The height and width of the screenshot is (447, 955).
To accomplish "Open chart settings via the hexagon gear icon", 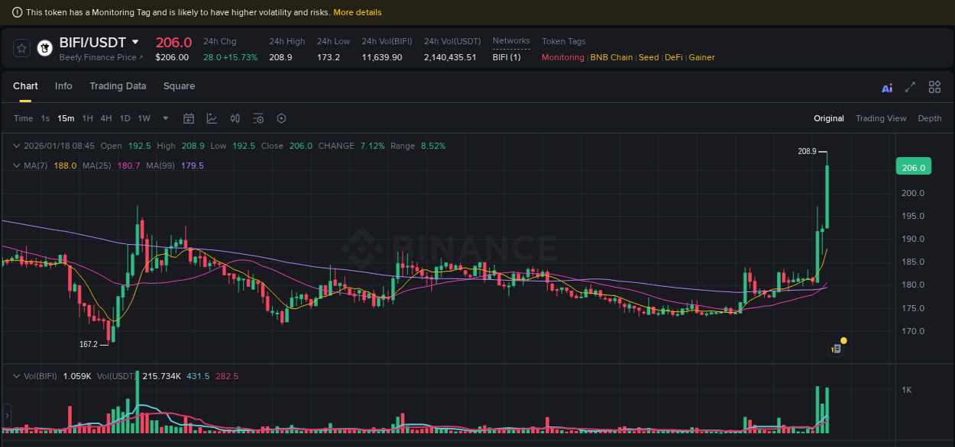I will 281,118.
